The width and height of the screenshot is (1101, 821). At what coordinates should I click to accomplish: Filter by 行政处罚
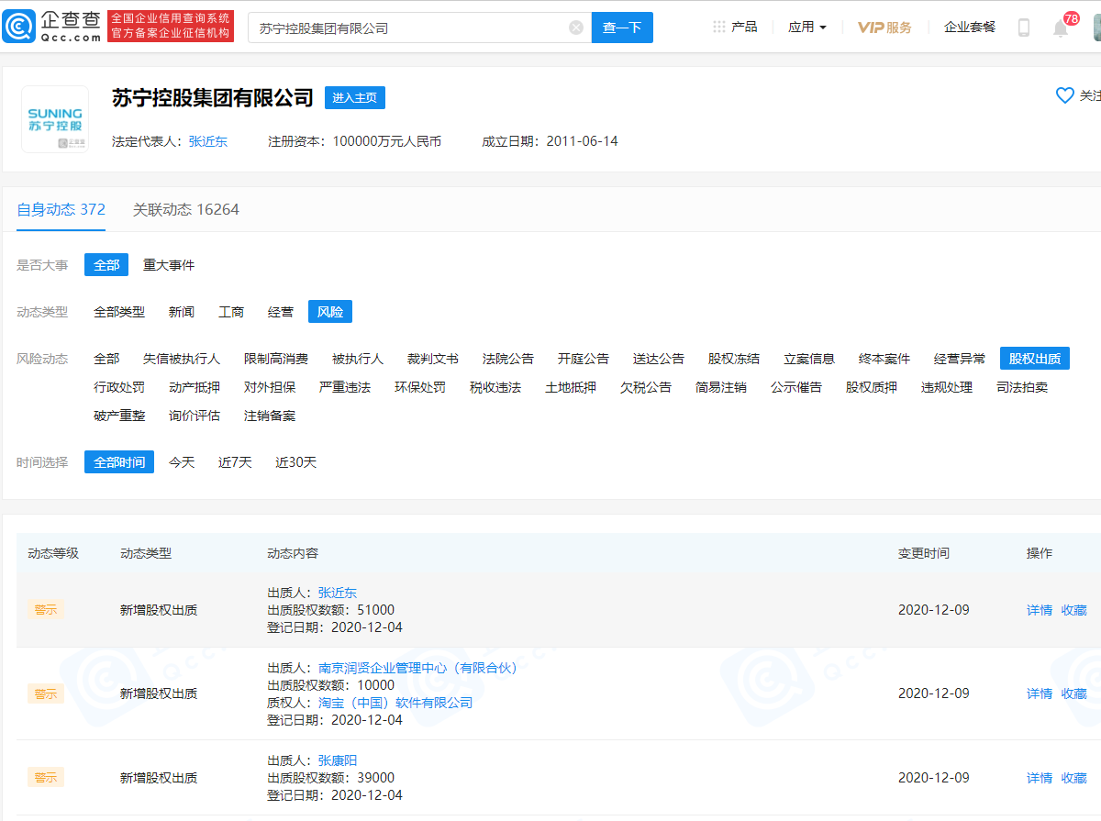click(119, 387)
